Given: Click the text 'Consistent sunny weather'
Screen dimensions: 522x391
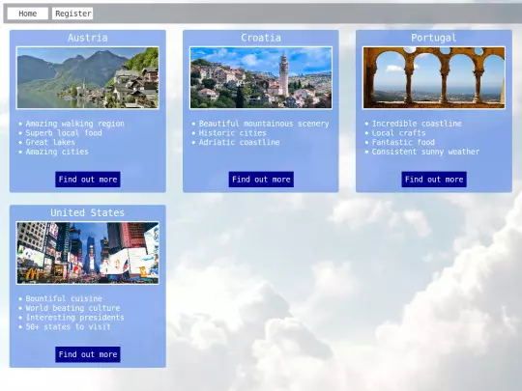Looking at the screenshot, I should coord(425,152).
